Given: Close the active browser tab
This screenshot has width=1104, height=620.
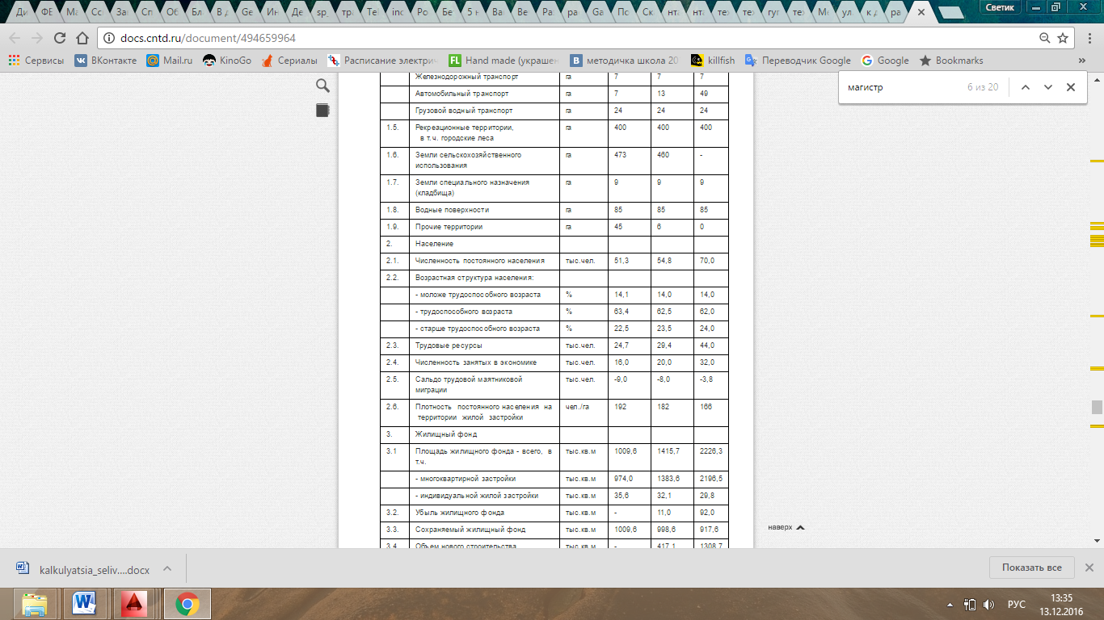Looking at the screenshot, I should [x=920, y=13].
